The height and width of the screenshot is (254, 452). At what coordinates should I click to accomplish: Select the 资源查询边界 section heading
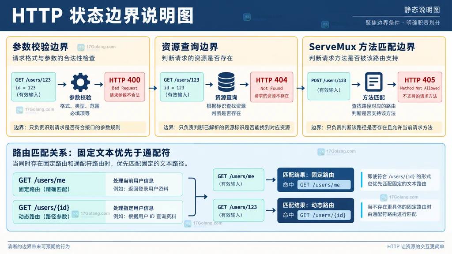coord(190,47)
